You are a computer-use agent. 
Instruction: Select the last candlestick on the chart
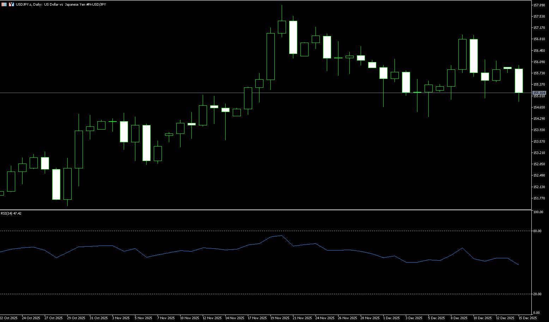click(519, 81)
